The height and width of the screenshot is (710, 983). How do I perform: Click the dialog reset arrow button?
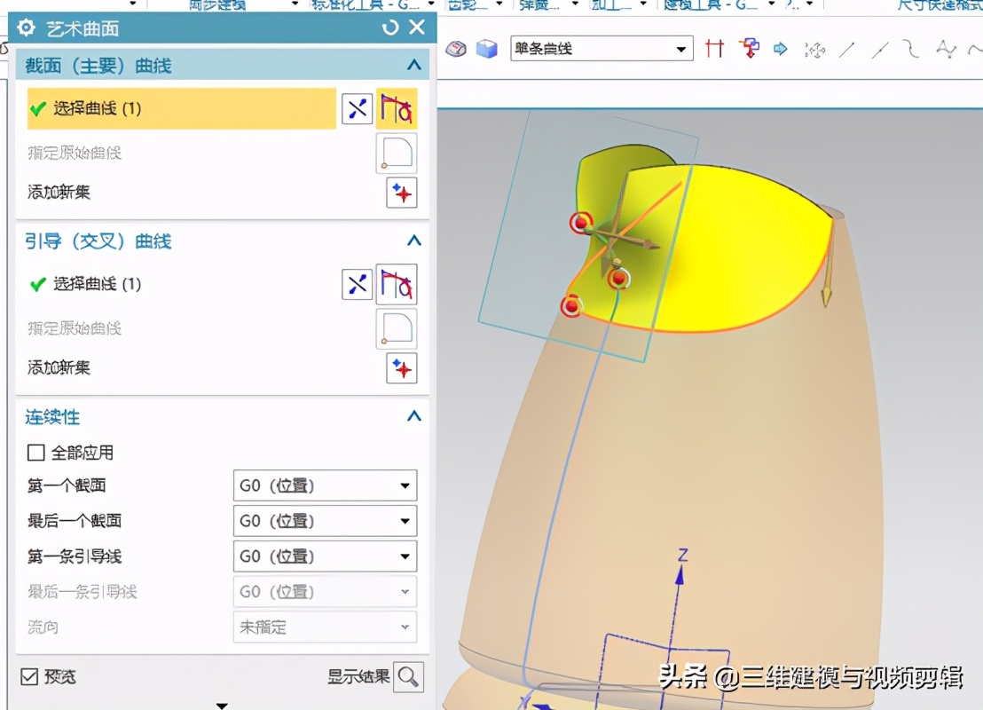(390, 28)
